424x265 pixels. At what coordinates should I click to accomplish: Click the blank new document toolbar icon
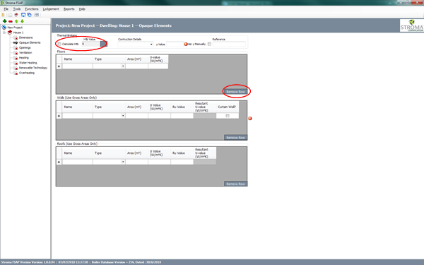coord(11,15)
